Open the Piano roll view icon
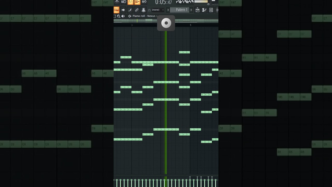Viewport: 332px width, 187px height. [x=204, y=10]
